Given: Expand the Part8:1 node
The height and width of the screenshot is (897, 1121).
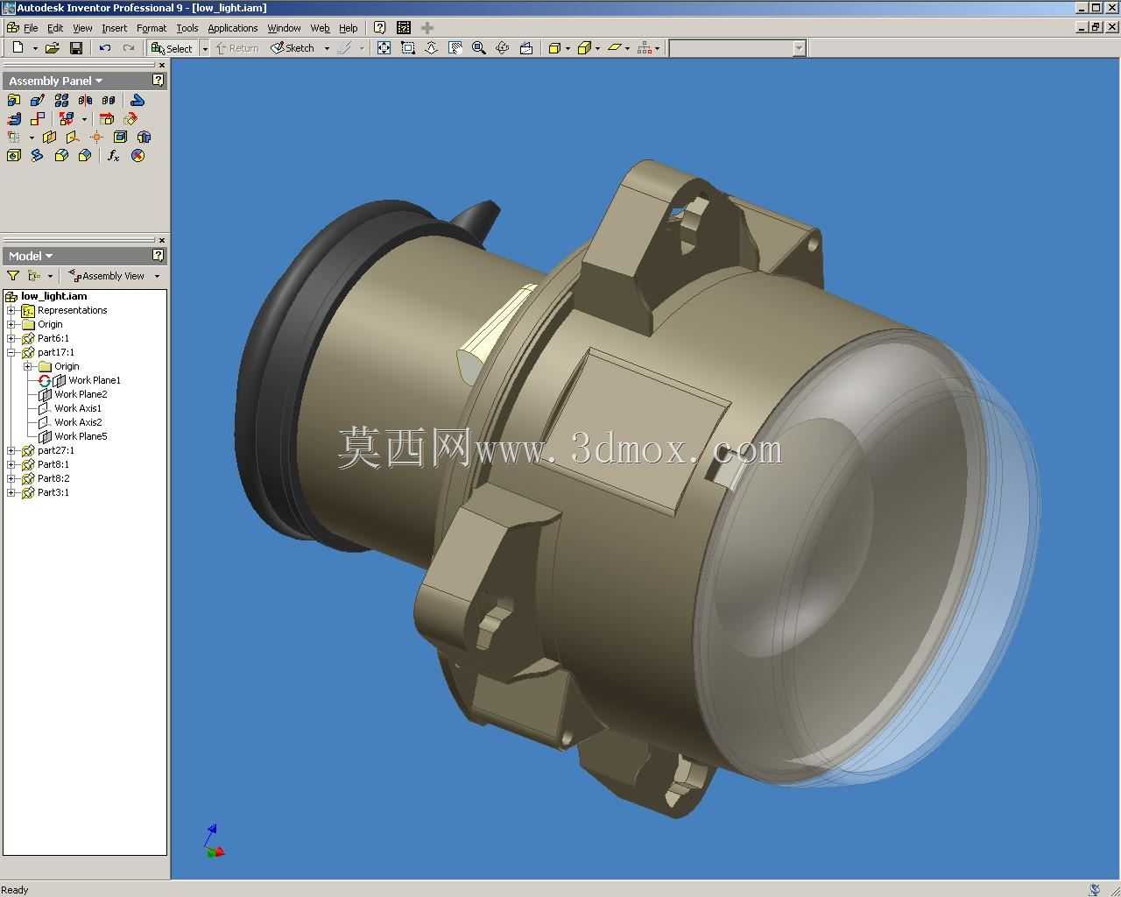Looking at the screenshot, I should coord(11,464).
